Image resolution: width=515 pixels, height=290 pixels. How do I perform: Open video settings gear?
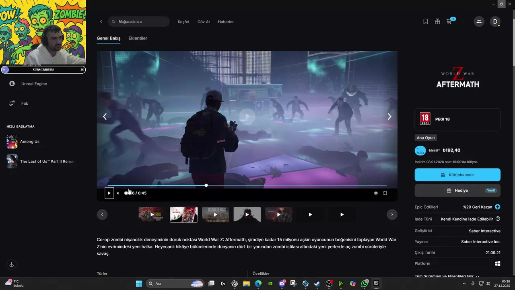(376, 193)
